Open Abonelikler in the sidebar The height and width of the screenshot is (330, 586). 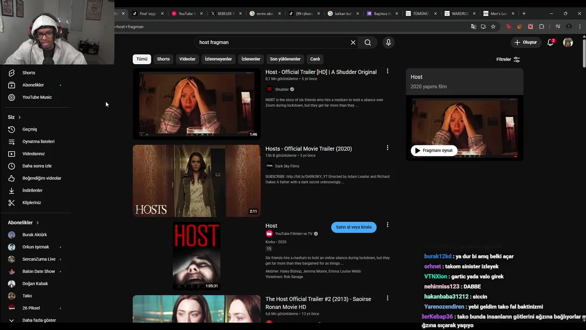click(33, 85)
